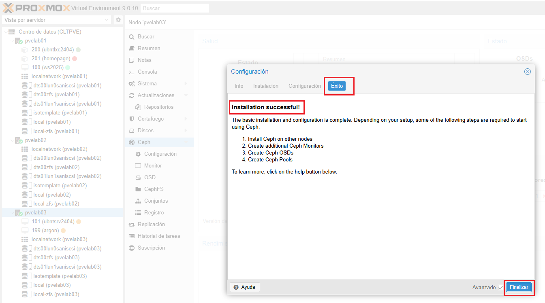
Task: Select the Ceph Monitor screen entry
Action: pos(158,166)
